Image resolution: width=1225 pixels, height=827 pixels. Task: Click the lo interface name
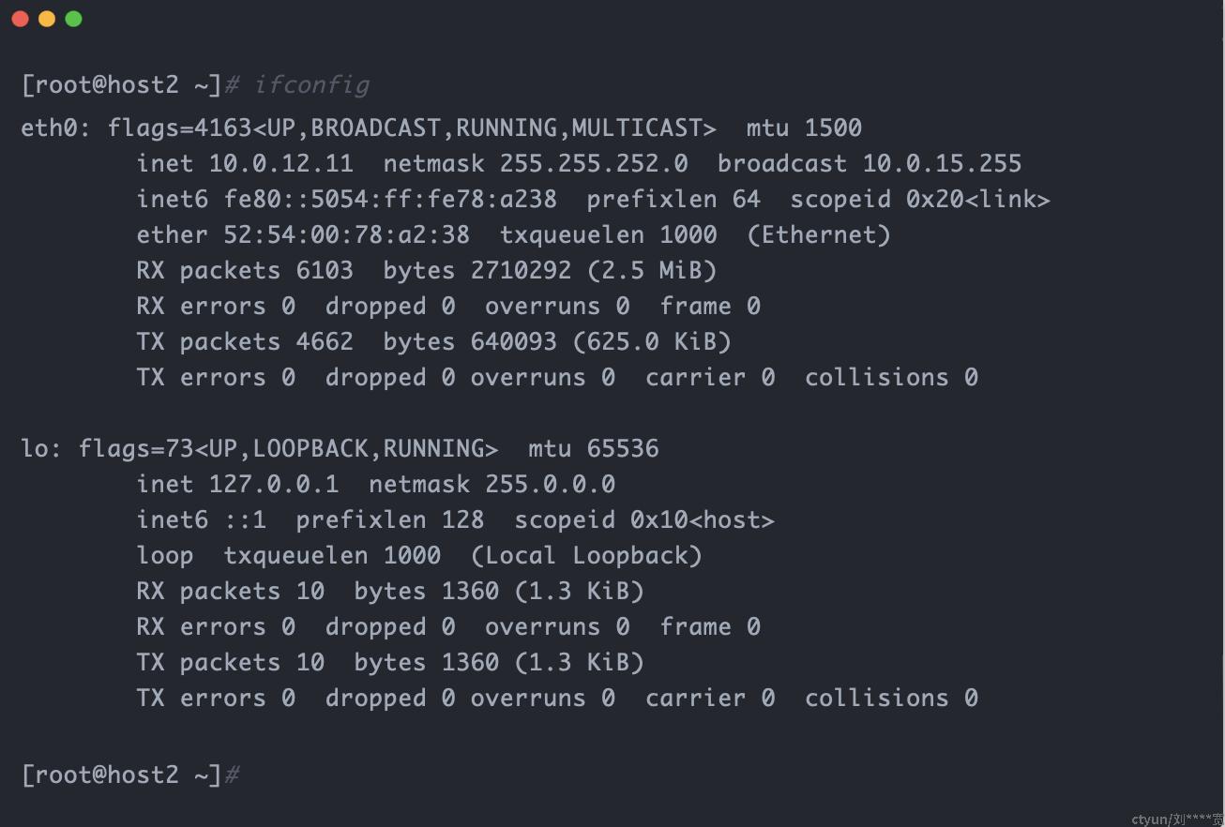(x=35, y=448)
